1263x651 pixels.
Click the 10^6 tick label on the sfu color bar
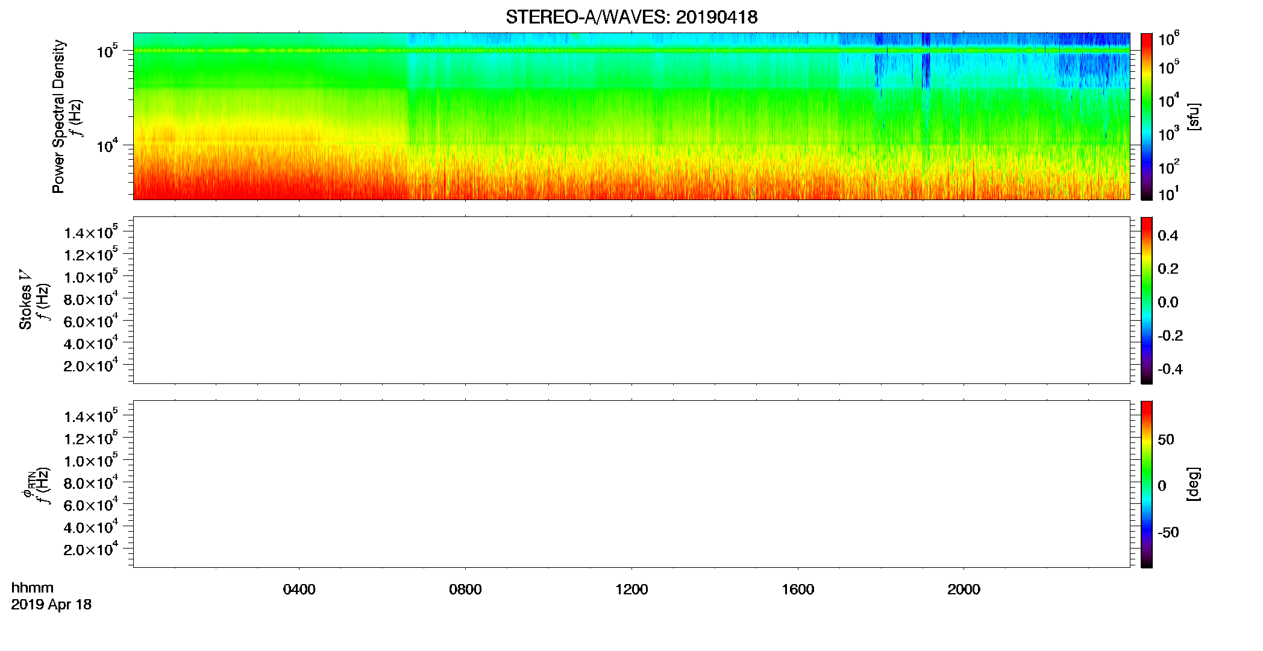point(1168,39)
